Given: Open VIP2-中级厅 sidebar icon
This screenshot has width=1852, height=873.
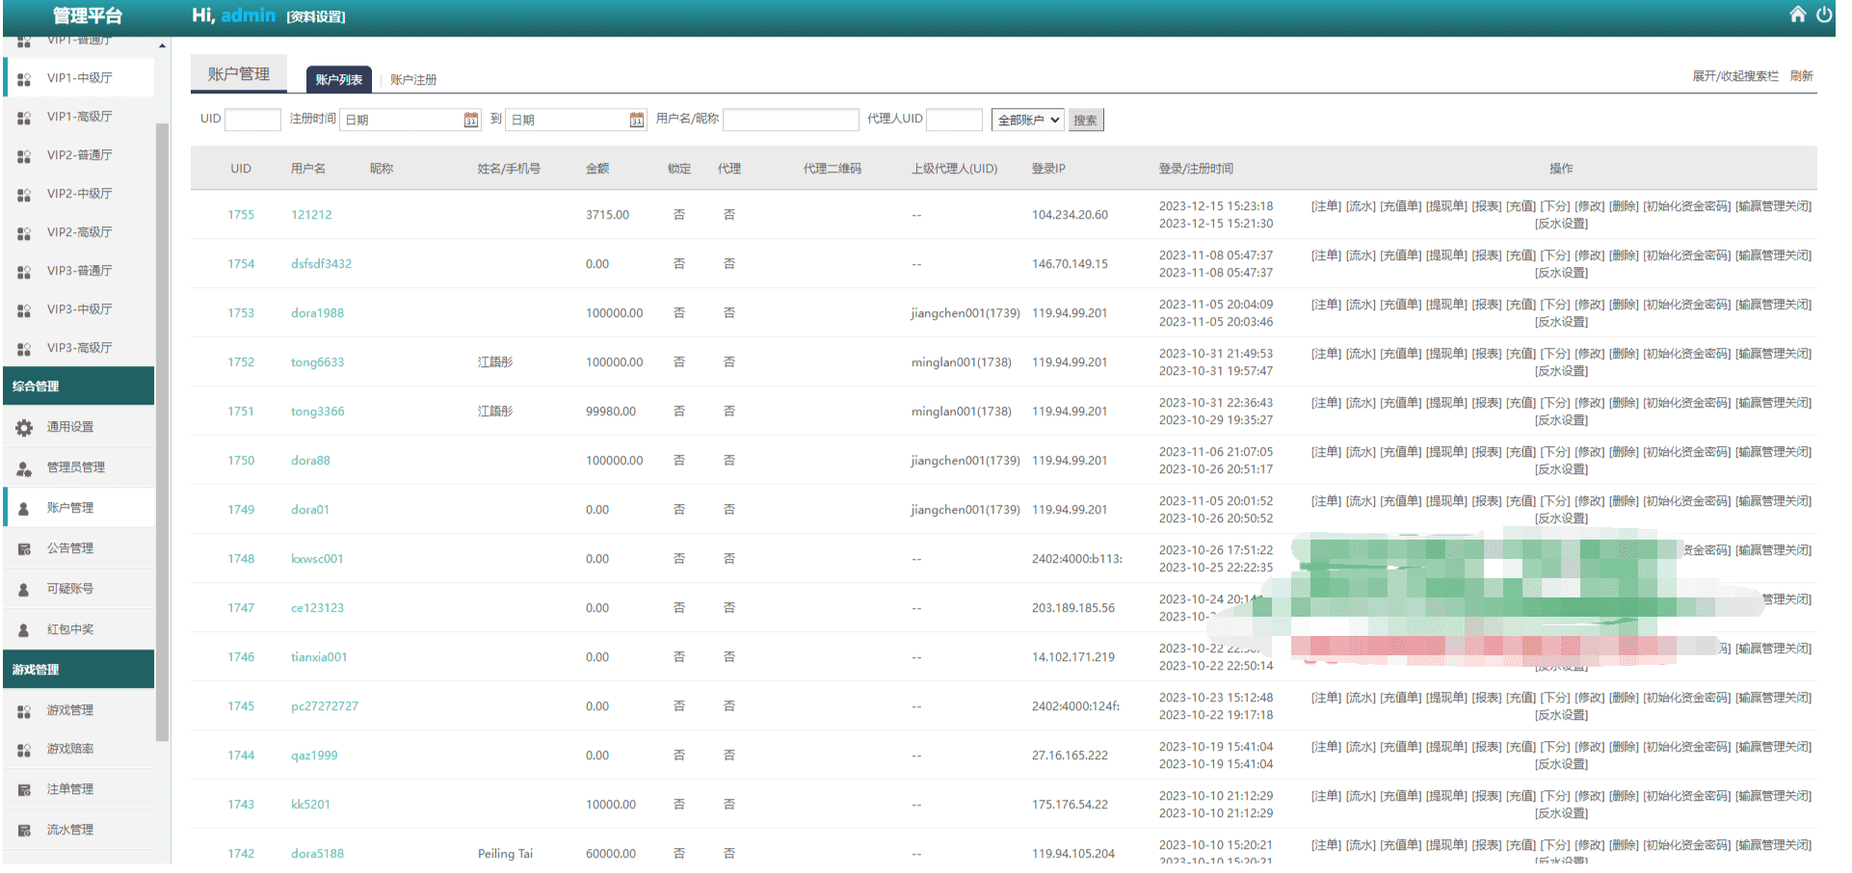Looking at the screenshot, I should 24,194.
